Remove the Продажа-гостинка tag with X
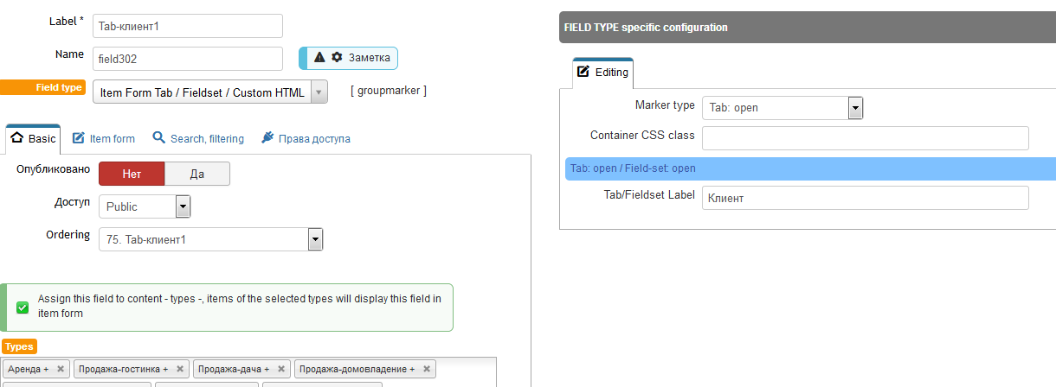The height and width of the screenshot is (387, 1056). [180, 369]
